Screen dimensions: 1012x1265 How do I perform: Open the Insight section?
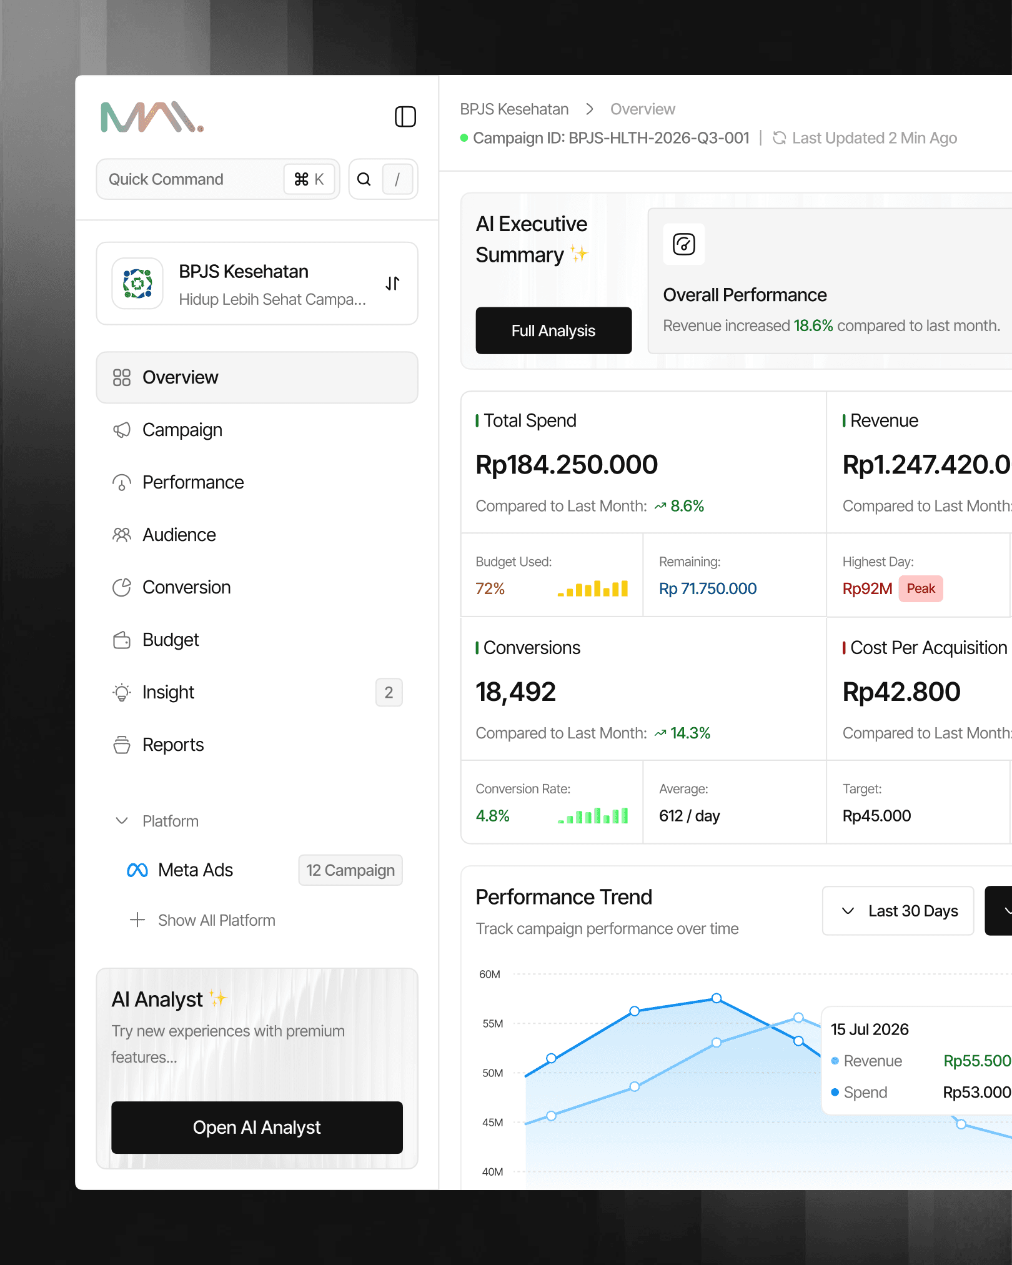tap(257, 692)
